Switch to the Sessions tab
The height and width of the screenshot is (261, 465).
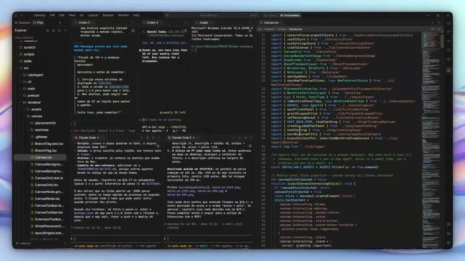pyautogui.click(x=22, y=22)
